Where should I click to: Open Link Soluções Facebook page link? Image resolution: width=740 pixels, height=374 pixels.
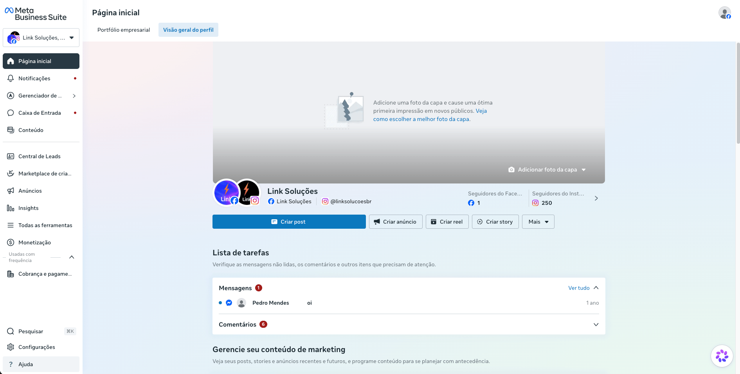290,201
